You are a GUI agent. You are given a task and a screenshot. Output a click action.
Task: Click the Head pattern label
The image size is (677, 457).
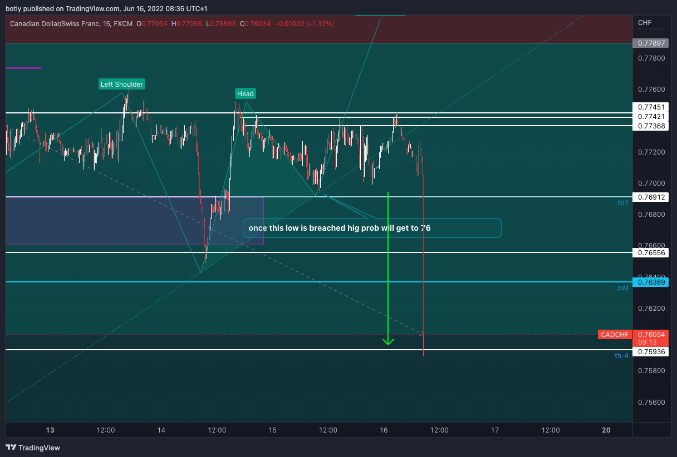(x=246, y=94)
